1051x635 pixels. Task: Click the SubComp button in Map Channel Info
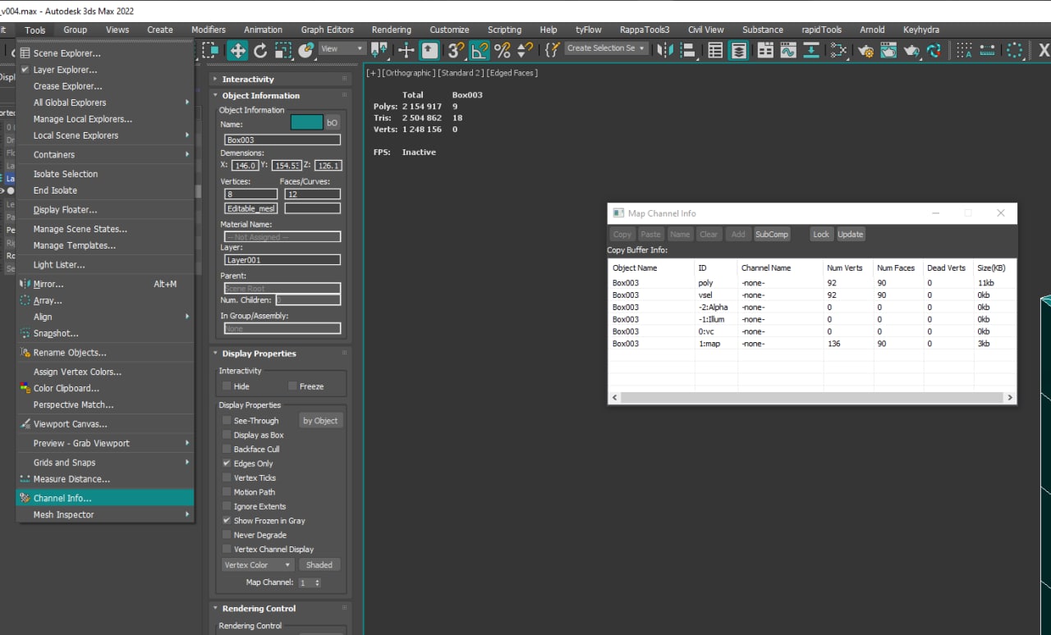(772, 235)
